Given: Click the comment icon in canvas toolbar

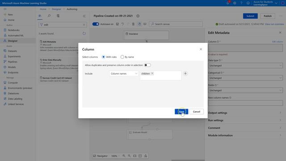Looking at the screenshot, I should tap(145, 24).
